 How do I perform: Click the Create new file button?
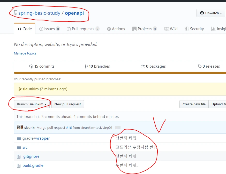(x=194, y=104)
